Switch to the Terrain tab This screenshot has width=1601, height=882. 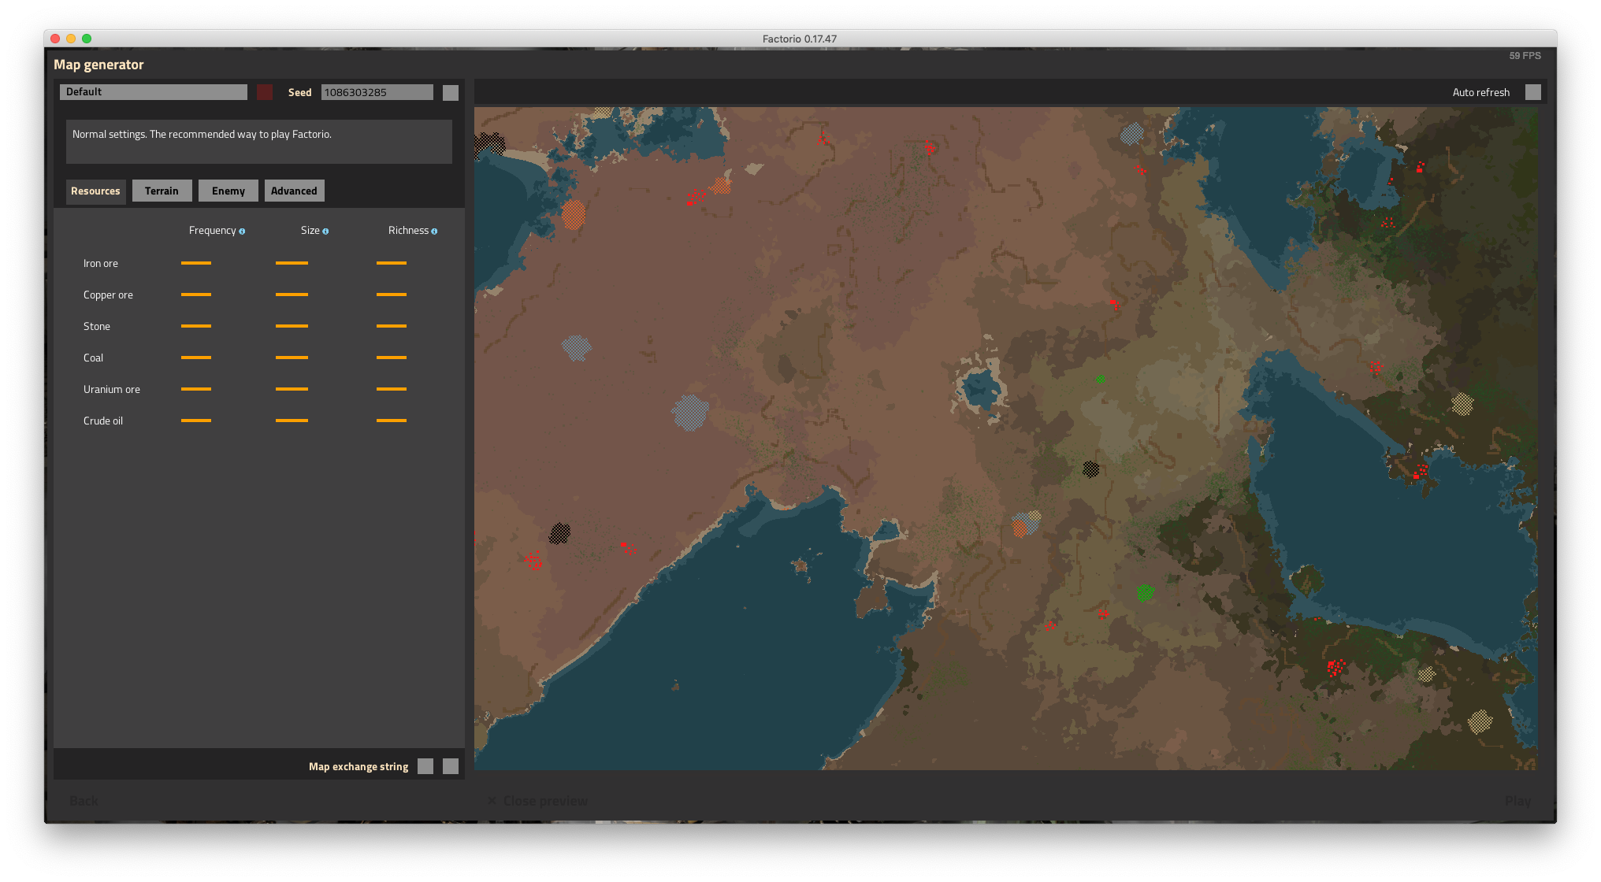[x=162, y=191]
